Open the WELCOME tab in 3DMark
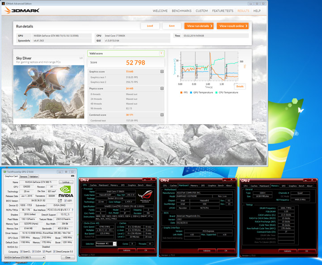This screenshot has height=265, width=322. tap(160, 11)
